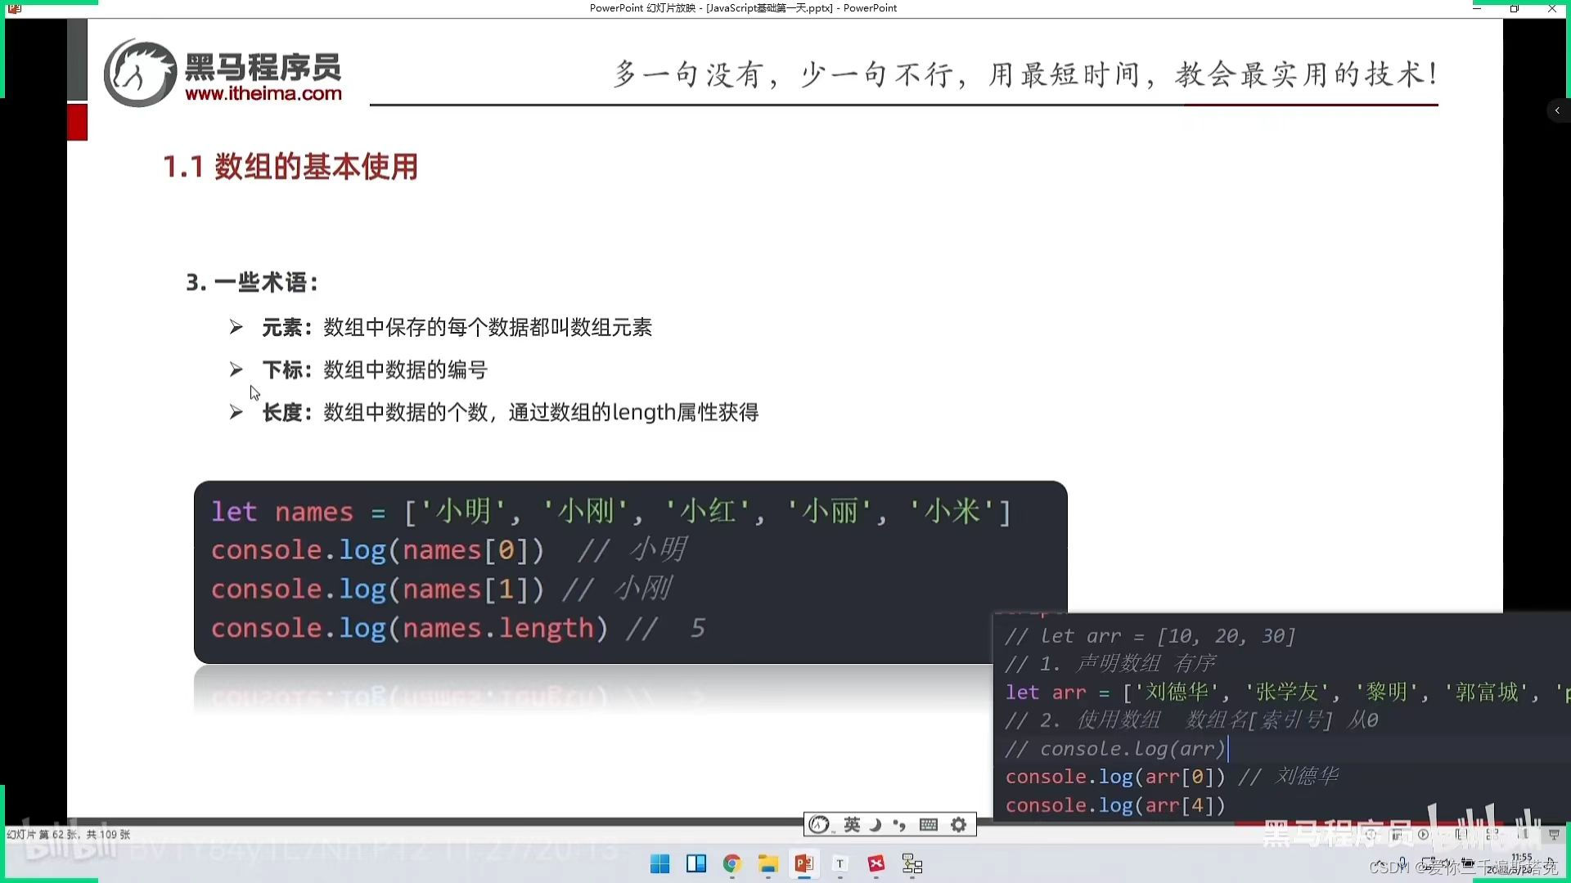
Task: Open IME toolbar settings gear
Action: 959,825
